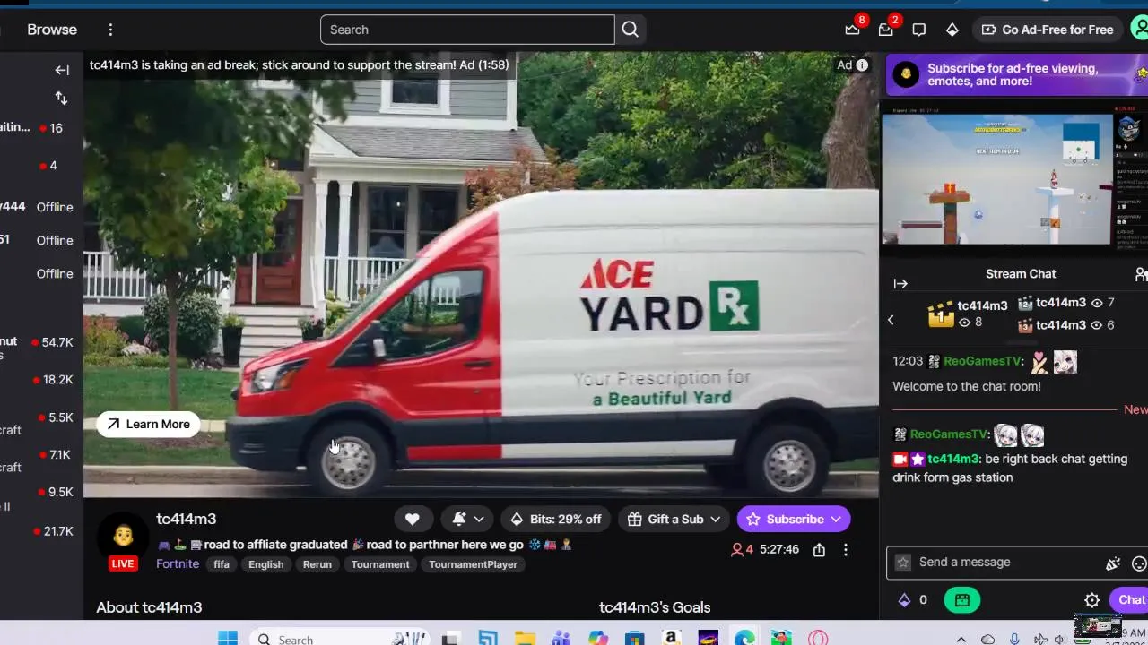Click ReoGamesTV username at 12:03 message

(983, 361)
